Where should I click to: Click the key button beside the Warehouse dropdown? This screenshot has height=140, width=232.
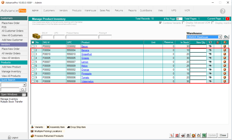pyautogui.click(x=226, y=37)
